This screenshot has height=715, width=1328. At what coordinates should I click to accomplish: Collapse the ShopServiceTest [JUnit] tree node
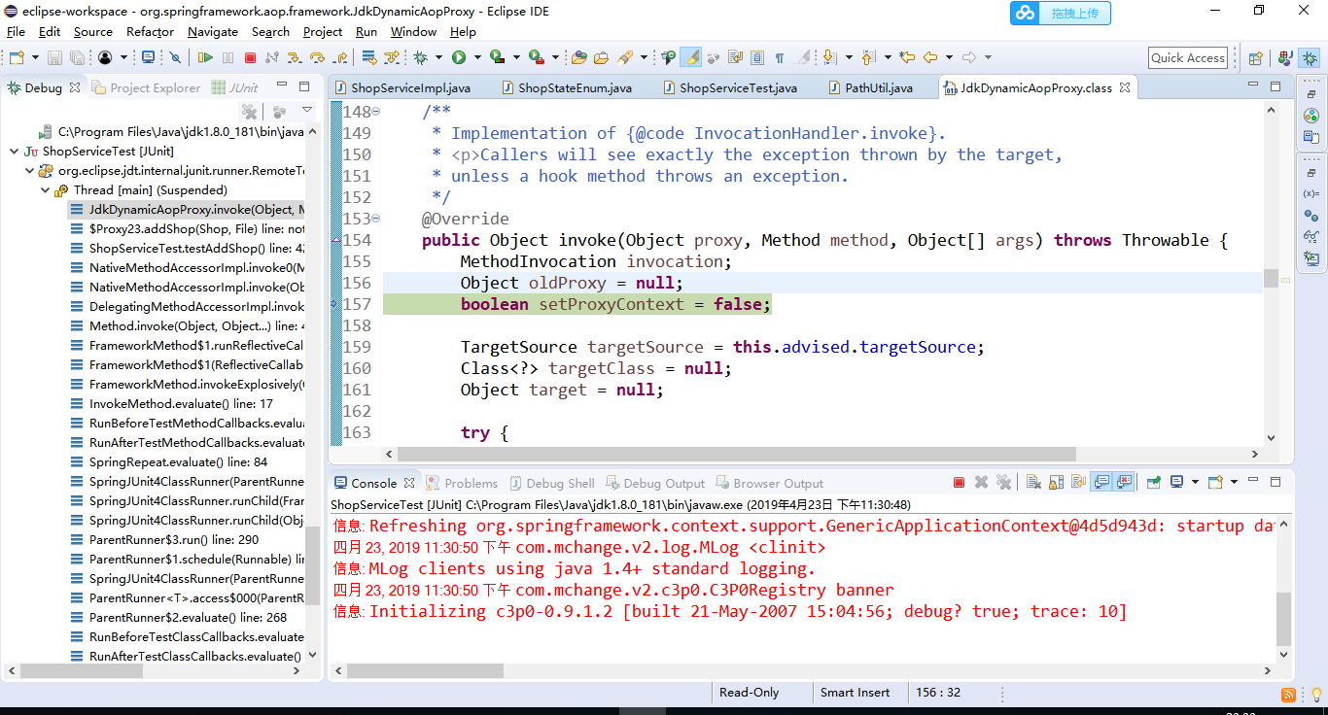(x=14, y=151)
